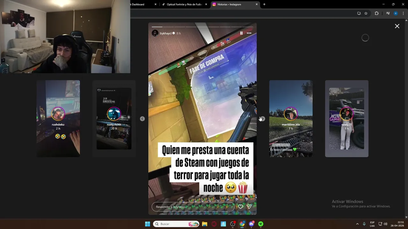Click the microphone tray icon
The image size is (408, 229).
coord(364,224)
